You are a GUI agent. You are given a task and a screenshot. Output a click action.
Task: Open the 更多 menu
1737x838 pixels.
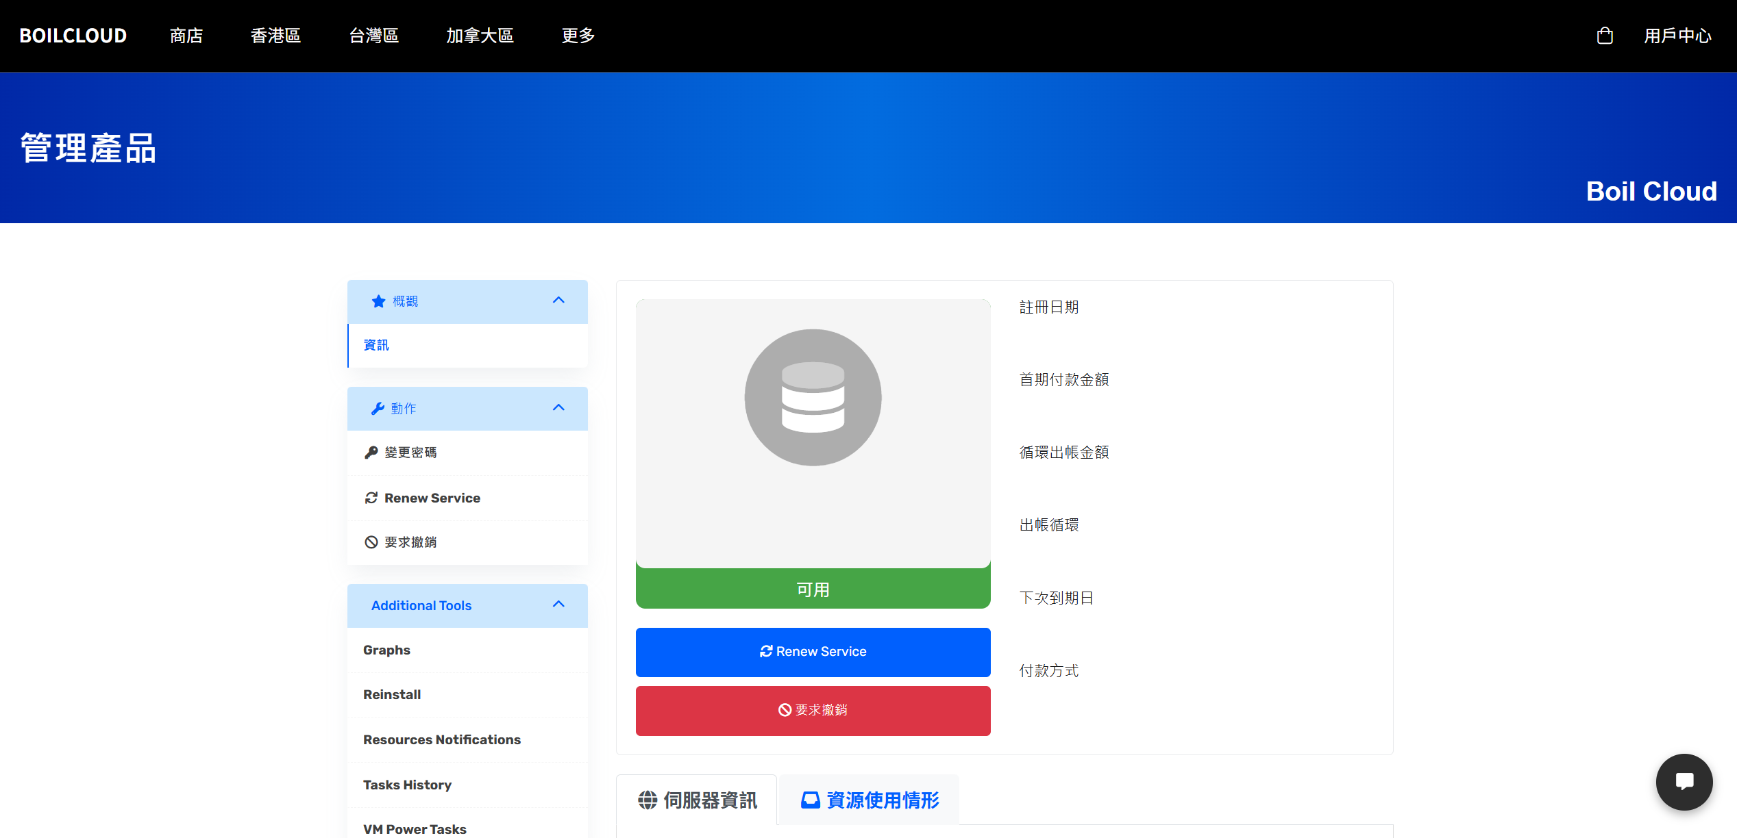pos(578,36)
